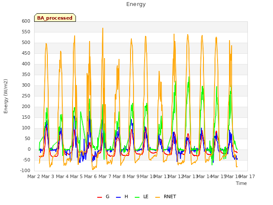Click the 250 y-axis value

[26, 96]
